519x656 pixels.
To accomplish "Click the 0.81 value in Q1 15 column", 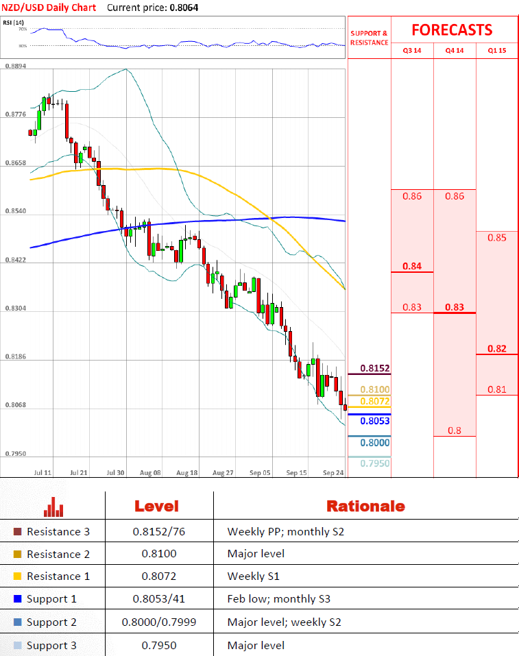I will coord(497,389).
